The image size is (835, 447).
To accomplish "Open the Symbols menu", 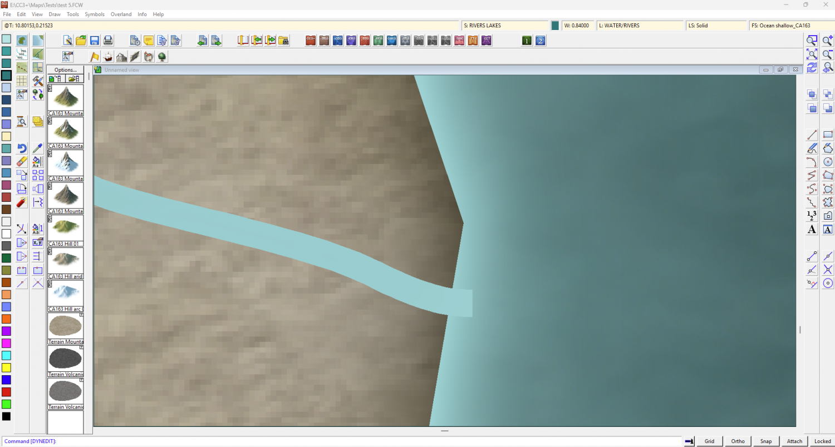I will click(95, 14).
